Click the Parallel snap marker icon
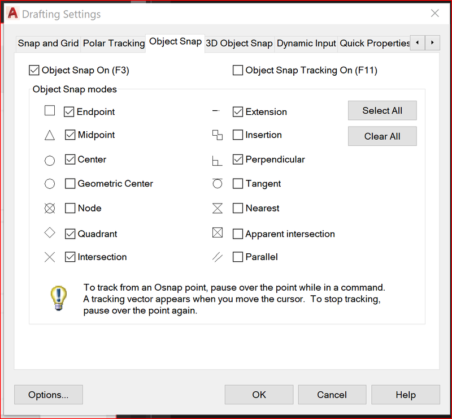Image resolution: width=452 pixels, height=419 pixels. [218, 257]
